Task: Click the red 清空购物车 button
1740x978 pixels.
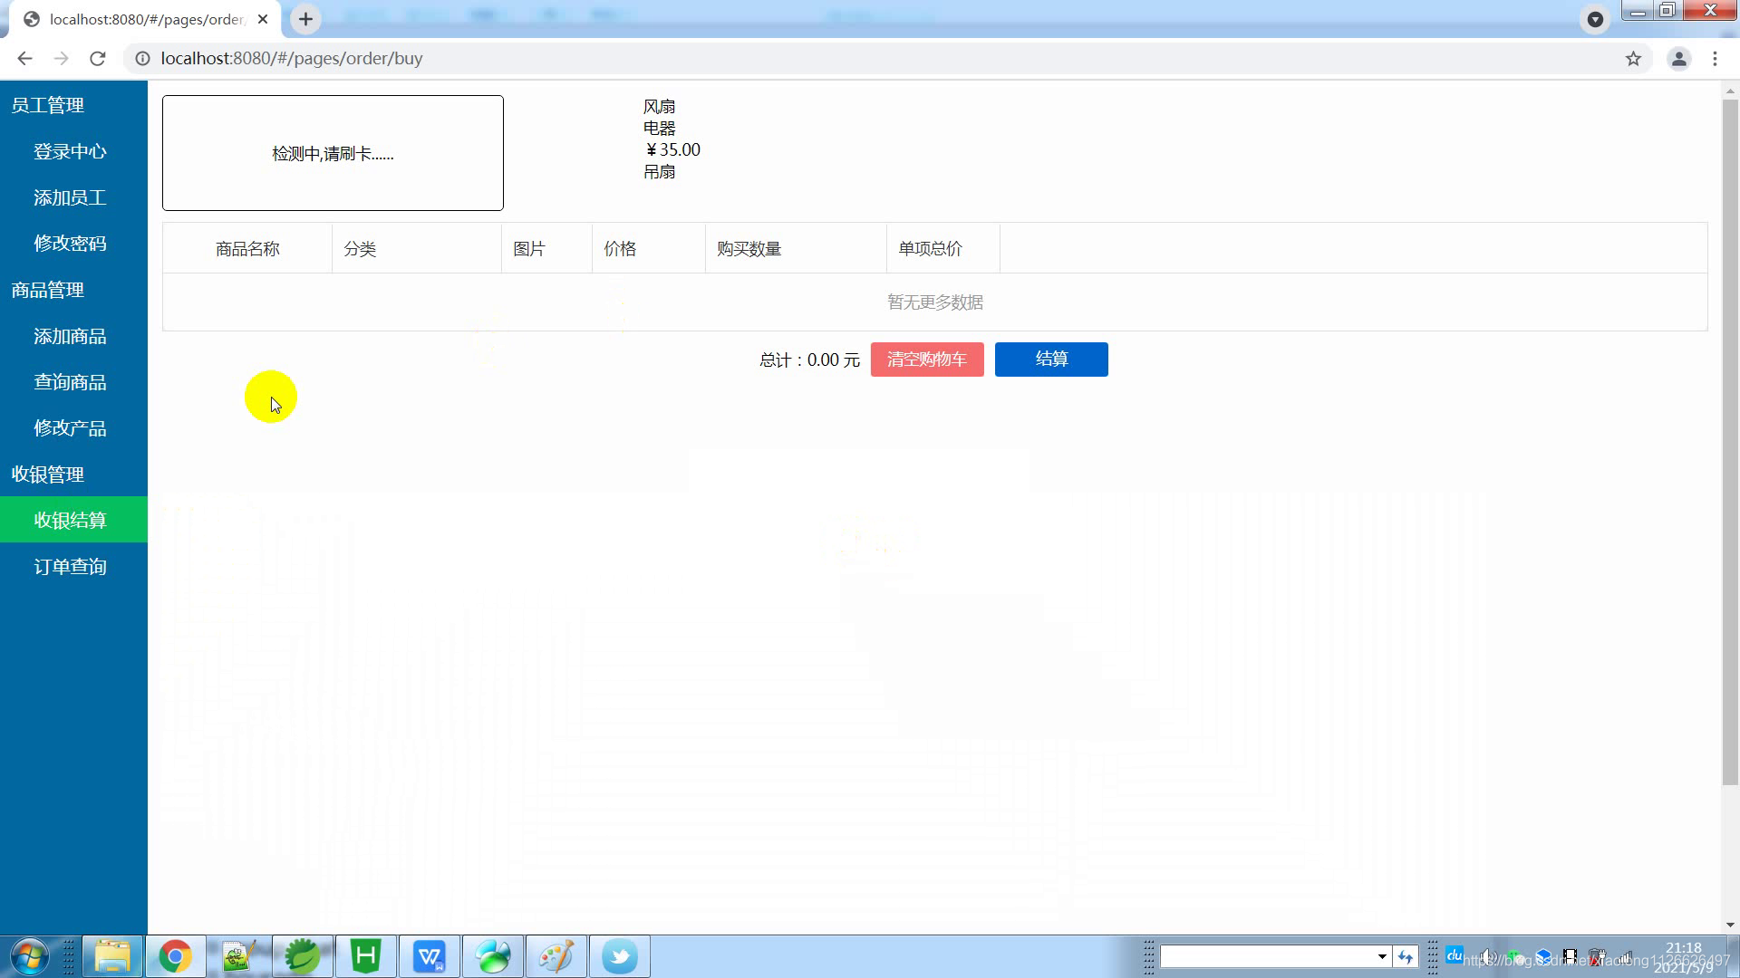Action: click(926, 360)
